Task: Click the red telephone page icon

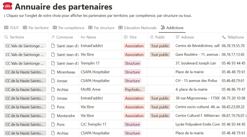Action: coord(8,6)
